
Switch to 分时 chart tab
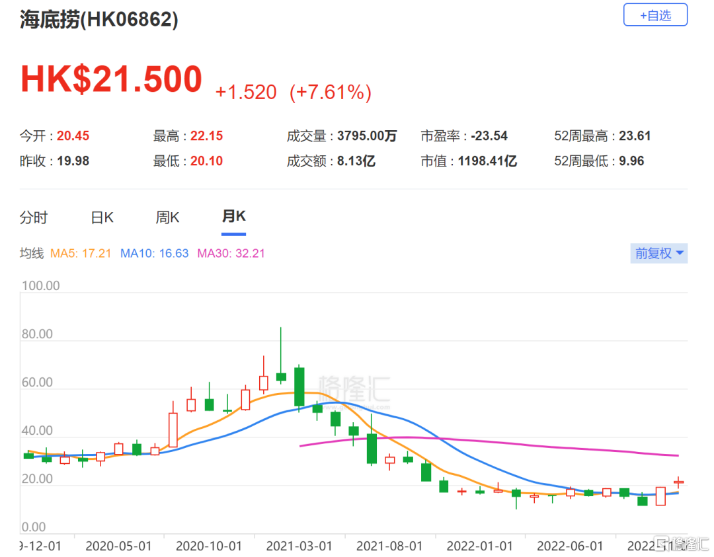pos(34,217)
